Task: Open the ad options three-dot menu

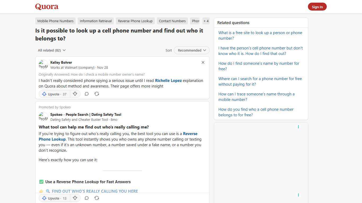Action: pyautogui.click(x=298, y=127)
